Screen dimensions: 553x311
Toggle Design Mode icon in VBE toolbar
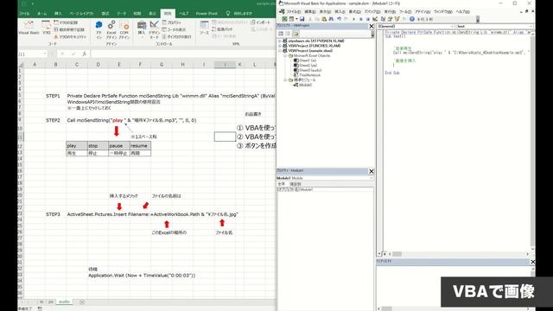[x=375, y=19]
